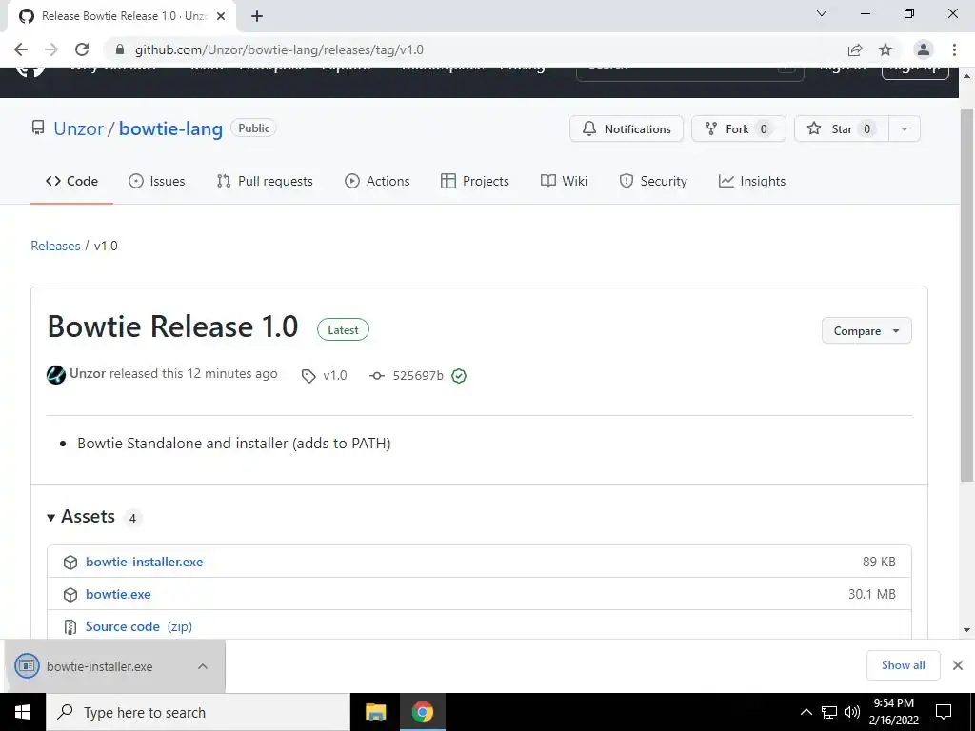975x731 pixels.
Task: Open Unzor user profile link
Action: pos(78,128)
